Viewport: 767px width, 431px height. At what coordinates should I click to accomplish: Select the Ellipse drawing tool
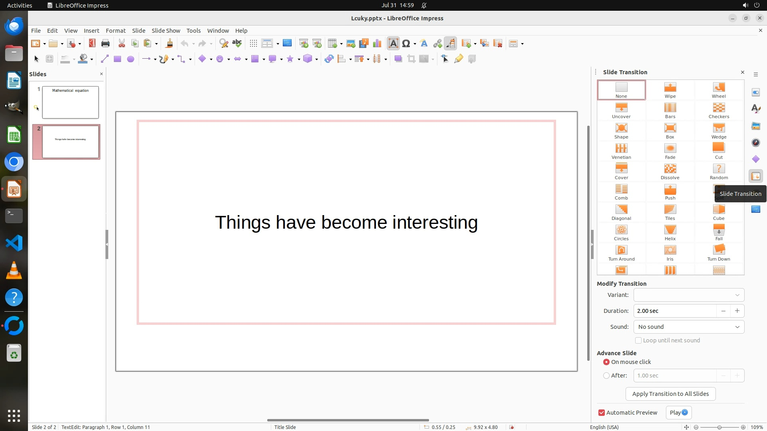pos(130,59)
